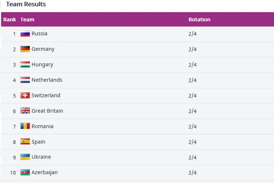The image size is (274, 183).
Task: Sort by the Rank column header
Action: click(10, 20)
